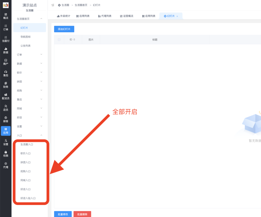Expand the 同城 submenu
Viewport: 261px width, 217px height.
click(29, 108)
